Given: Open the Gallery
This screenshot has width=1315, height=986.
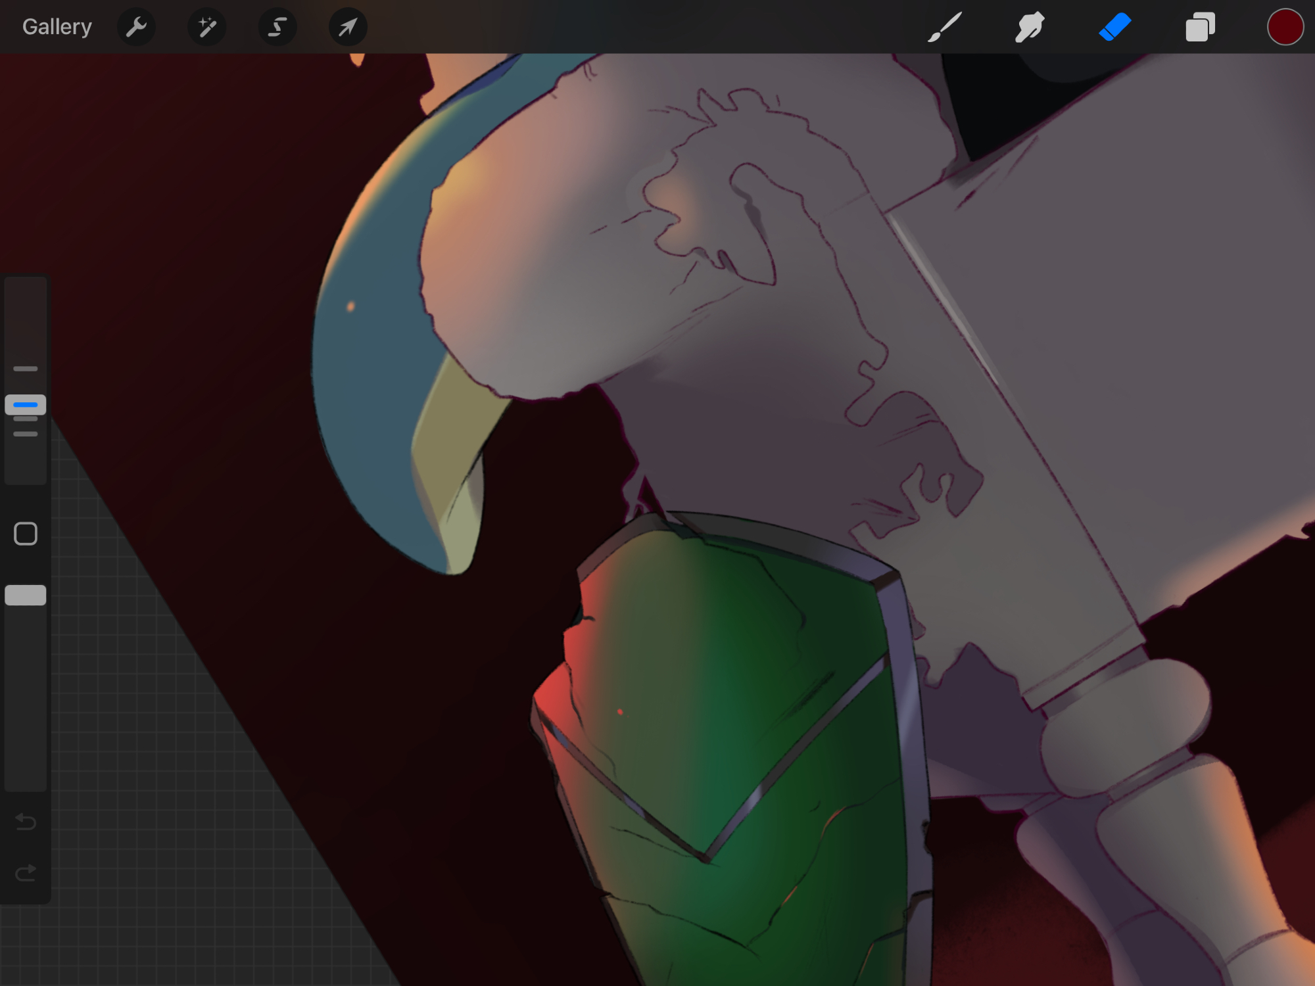Looking at the screenshot, I should coord(57,27).
